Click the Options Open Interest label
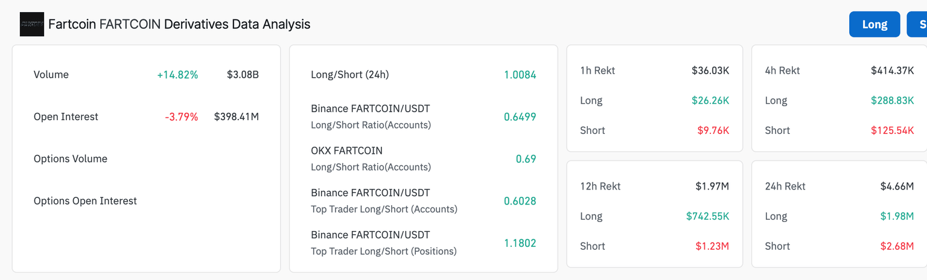 85,201
